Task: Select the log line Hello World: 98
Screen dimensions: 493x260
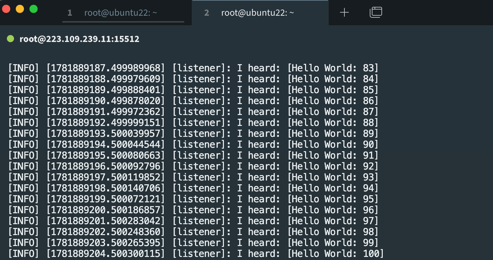Action: coord(193,232)
